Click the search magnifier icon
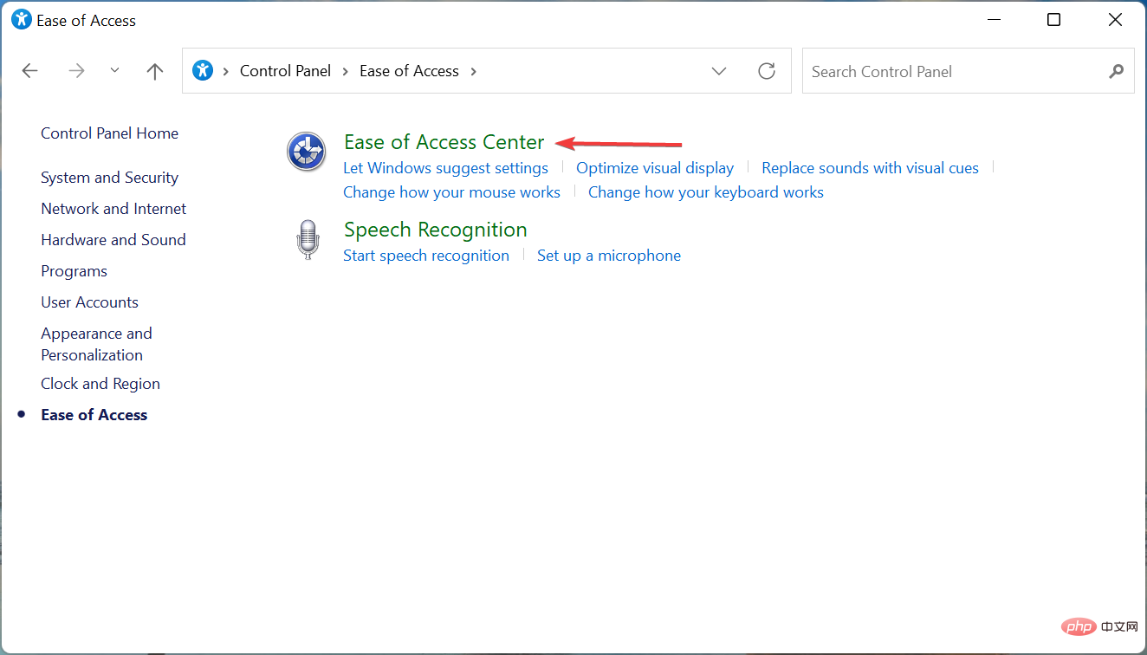 pos(1116,71)
